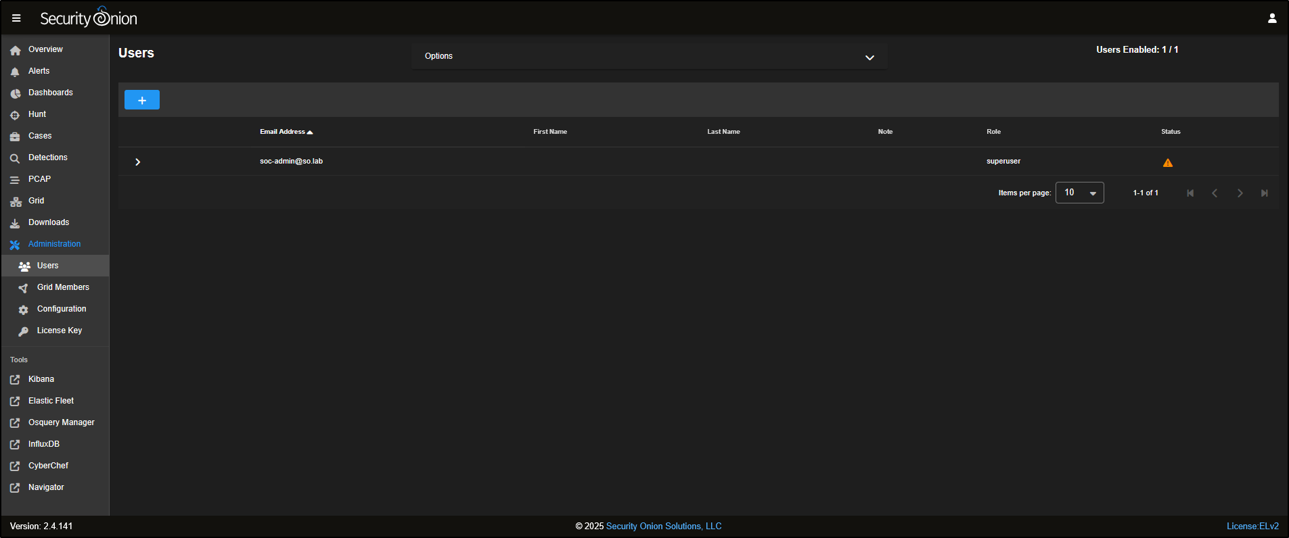This screenshot has height=538, width=1289.
Task: Open the user profile icon menu
Action: click(x=1271, y=18)
